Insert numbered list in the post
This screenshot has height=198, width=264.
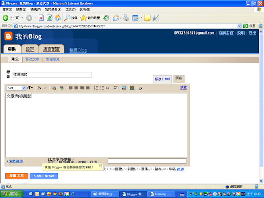pos(96,88)
